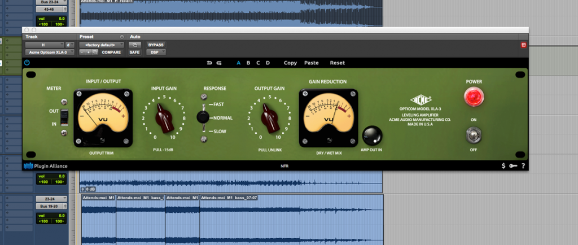Click the GAIN REDUCTION VU meter
The width and height of the screenshot is (578, 245).
[329, 118]
